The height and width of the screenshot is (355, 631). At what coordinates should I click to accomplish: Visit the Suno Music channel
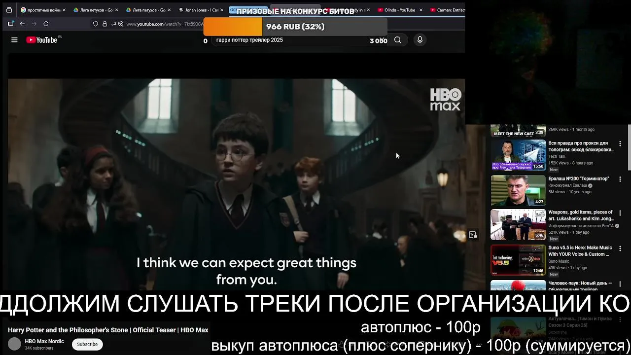pyautogui.click(x=559, y=261)
